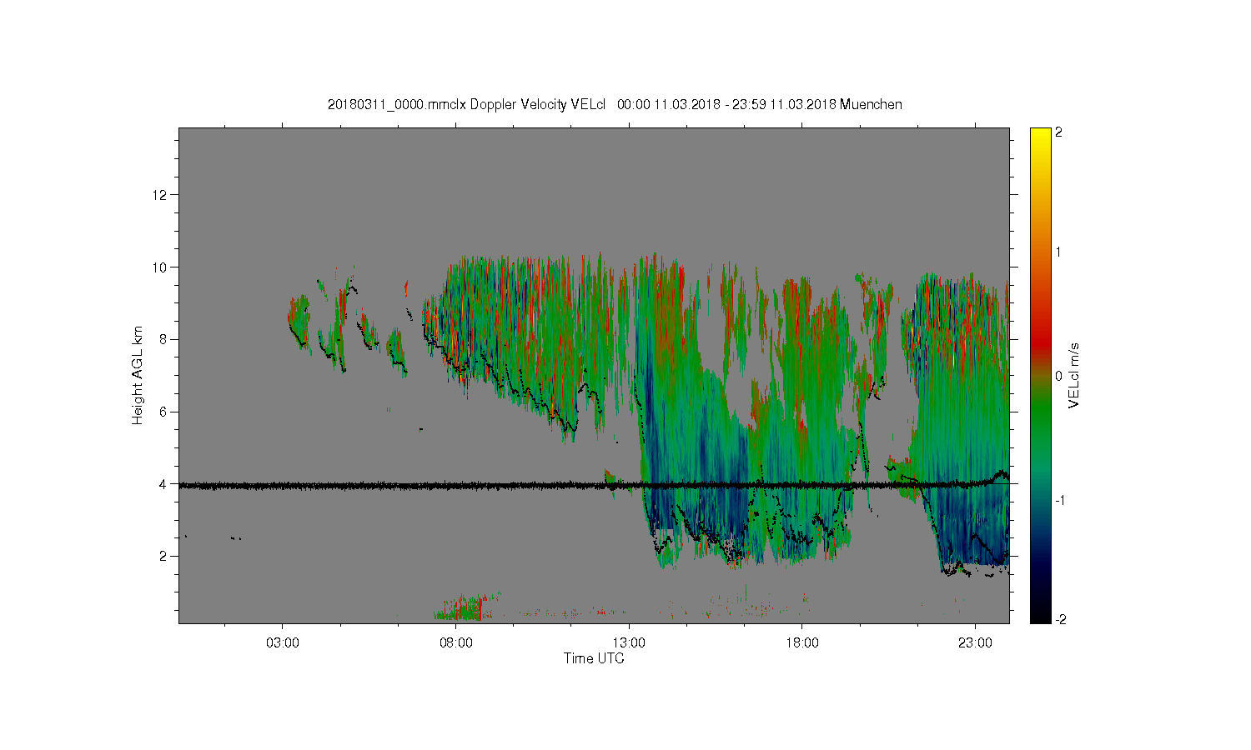Screen dimensions: 1251x750
Task: Click the height axis tick label '2'
Action: 164,556
